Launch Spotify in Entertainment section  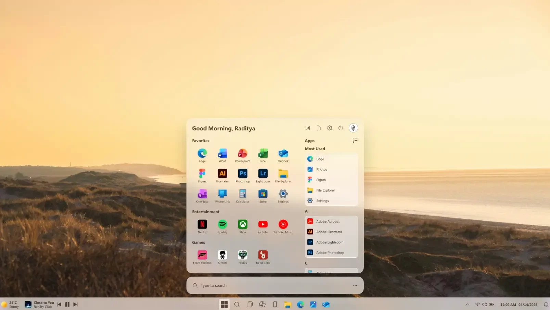[222, 224]
